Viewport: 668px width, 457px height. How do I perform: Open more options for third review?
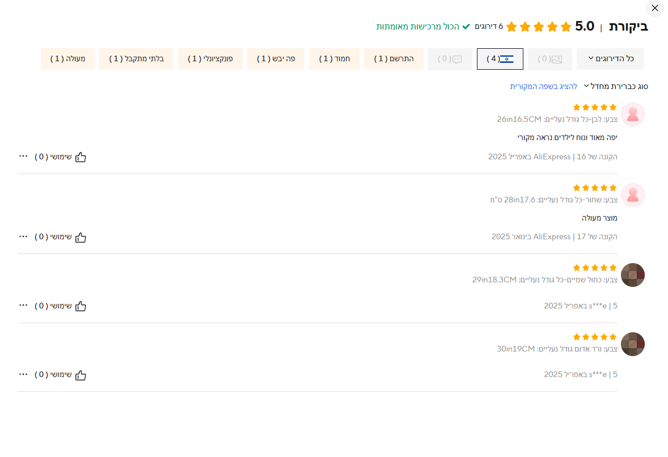click(23, 306)
